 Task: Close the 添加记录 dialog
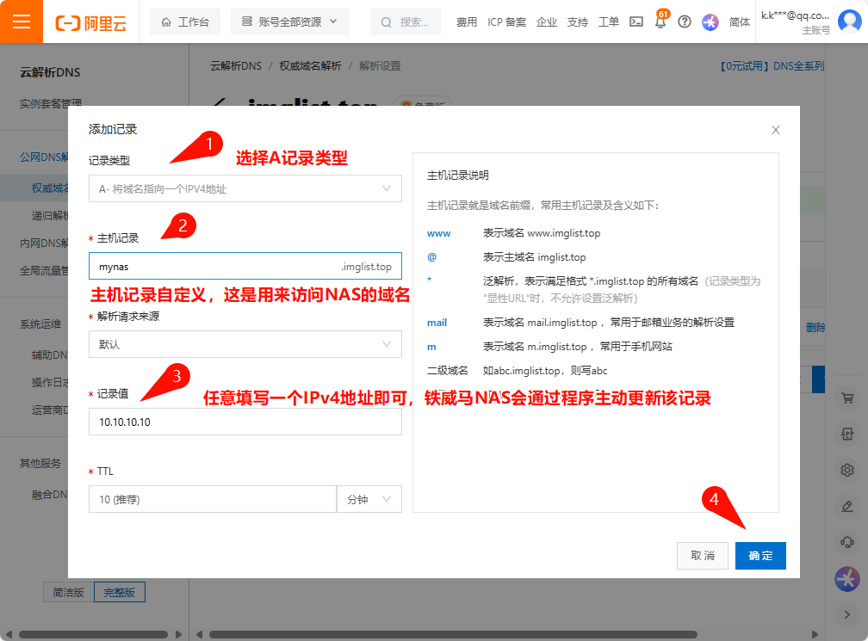point(776,130)
